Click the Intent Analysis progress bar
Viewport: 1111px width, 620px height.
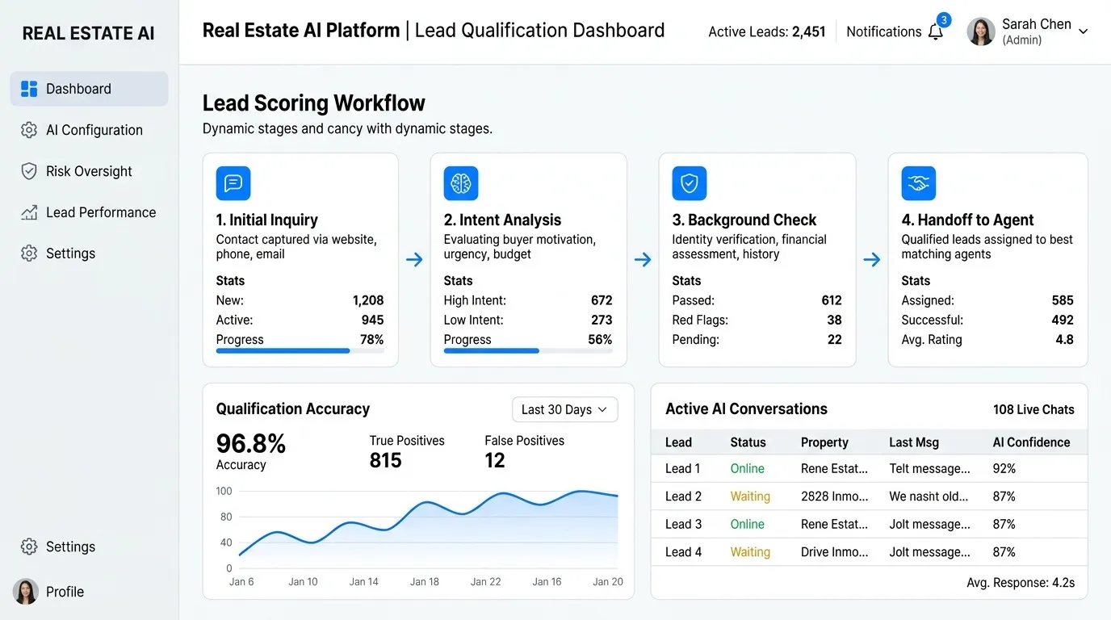[x=528, y=351]
